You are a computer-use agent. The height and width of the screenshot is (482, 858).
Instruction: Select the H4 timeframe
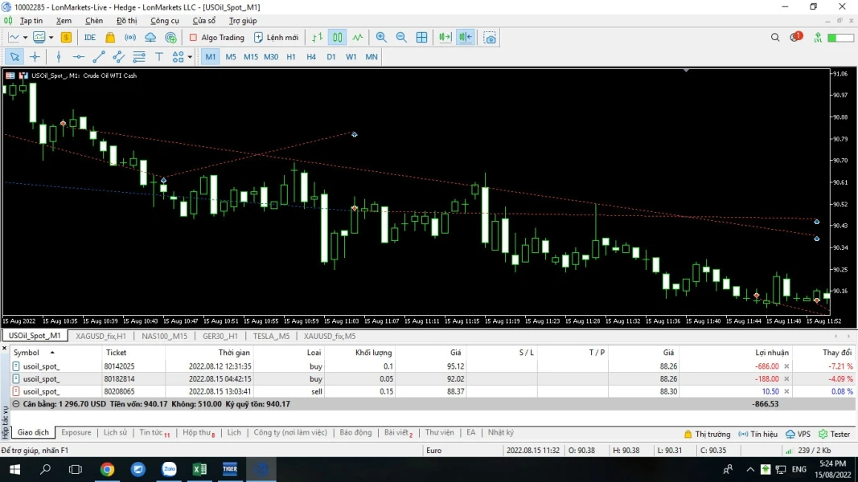311,57
